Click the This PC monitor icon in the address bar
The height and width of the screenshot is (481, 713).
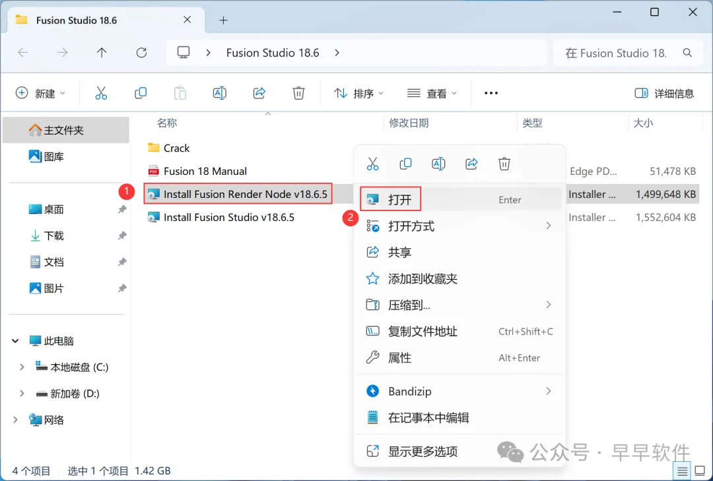click(x=184, y=53)
